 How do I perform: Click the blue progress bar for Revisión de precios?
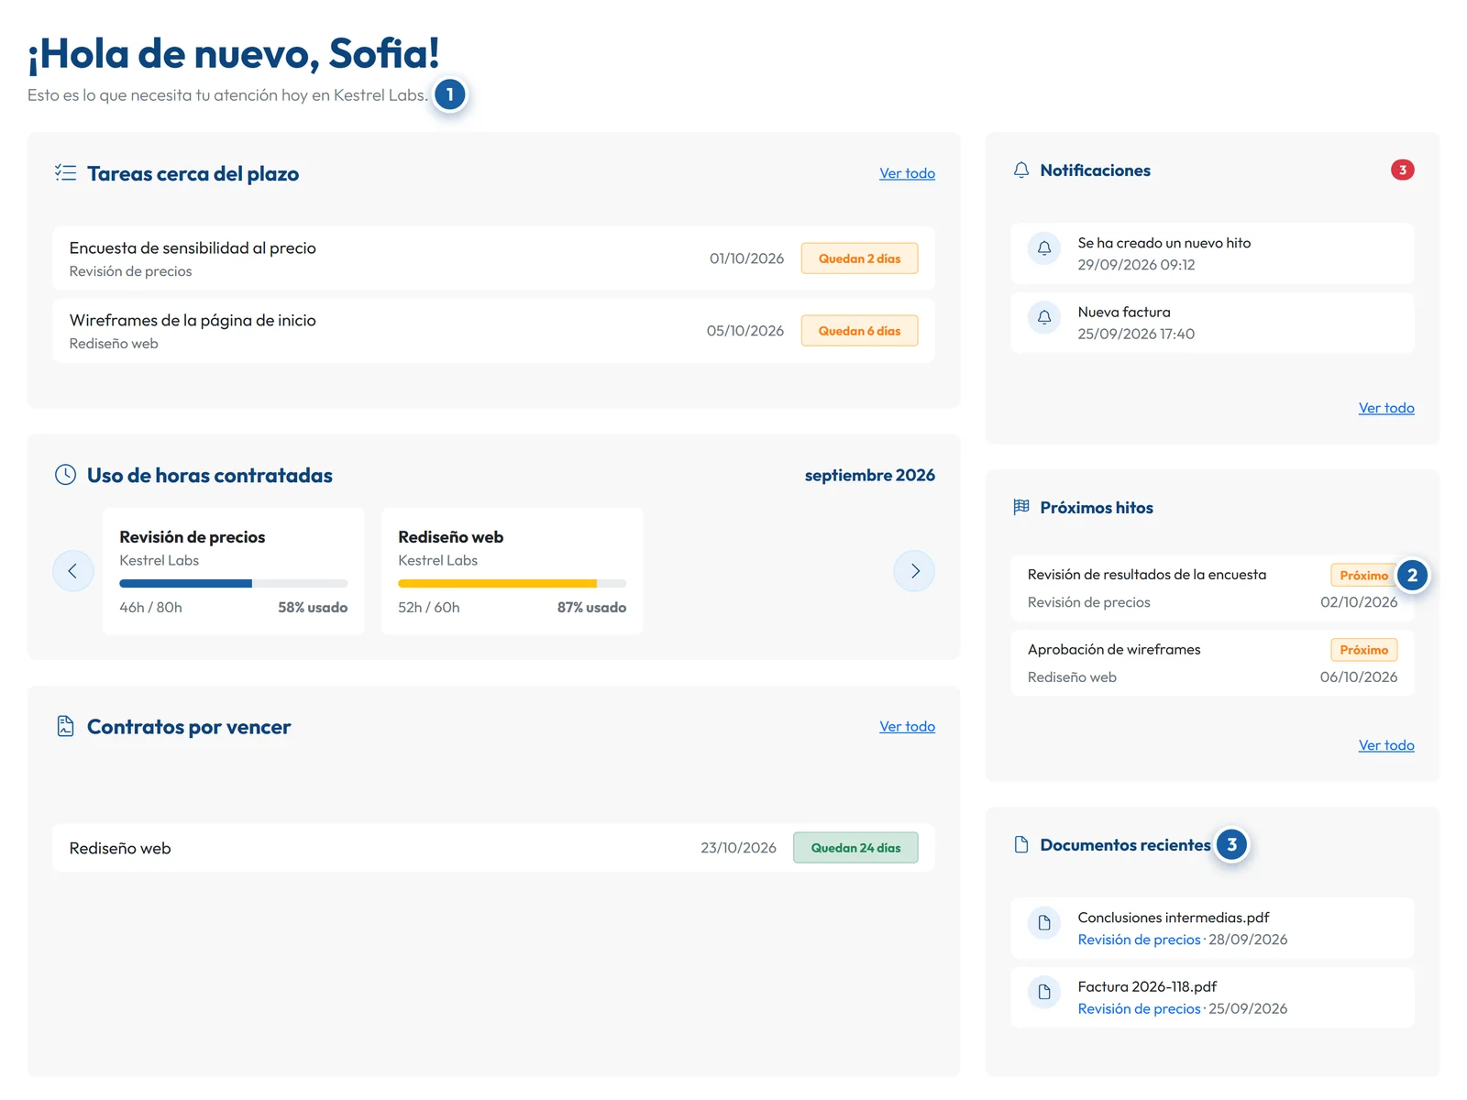tap(234, 583)
